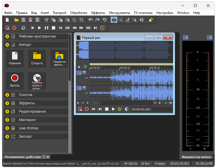The height and width of the screenshot is (168, 216).
Task: Click Play All in main transport toolbar
Action: click(33, 28)
